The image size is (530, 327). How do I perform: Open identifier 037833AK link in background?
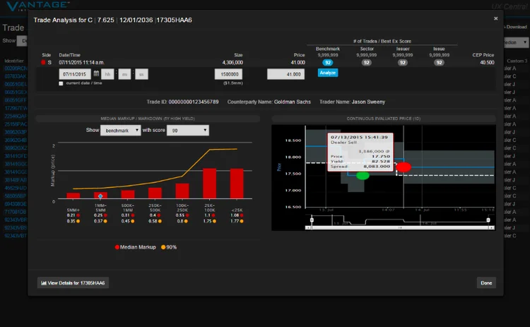pyautogui.click(x=16, y=76)
